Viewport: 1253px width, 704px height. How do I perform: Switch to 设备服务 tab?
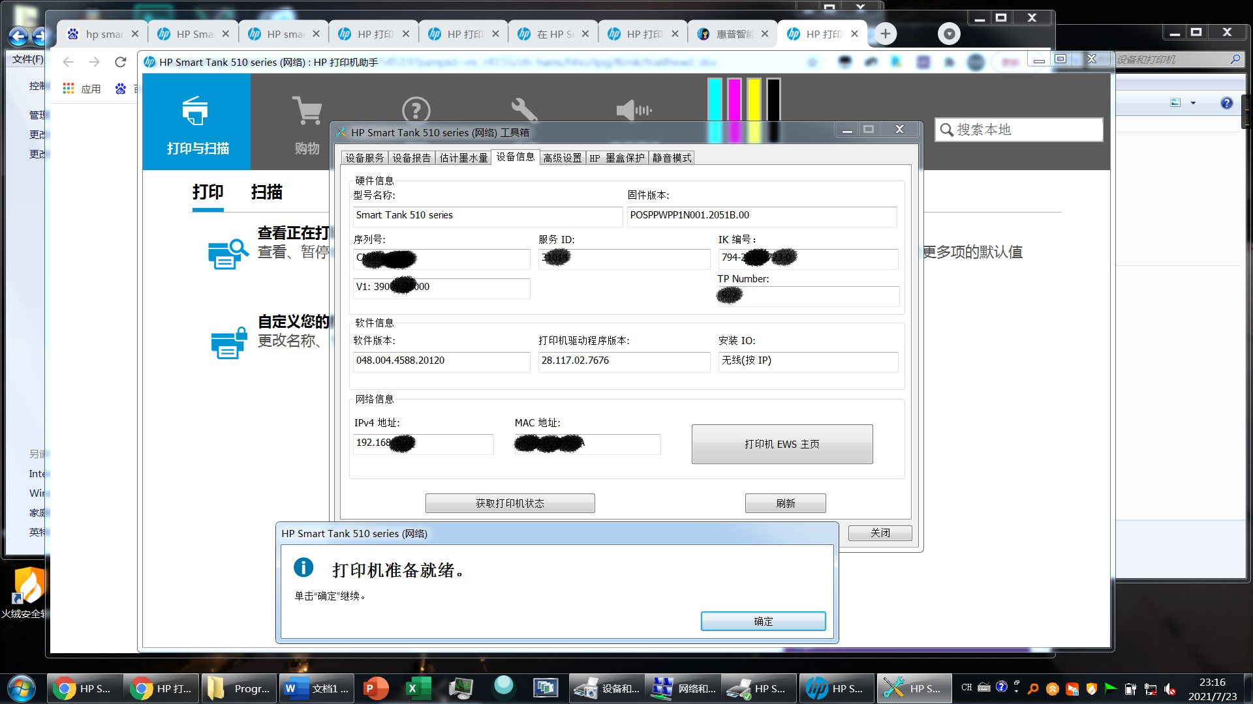point(365,158)
